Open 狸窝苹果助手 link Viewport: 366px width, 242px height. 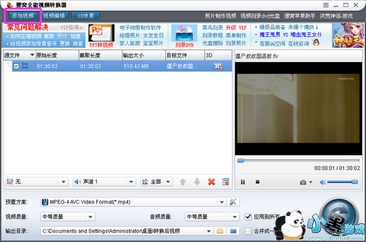click(x=300, y=16)
